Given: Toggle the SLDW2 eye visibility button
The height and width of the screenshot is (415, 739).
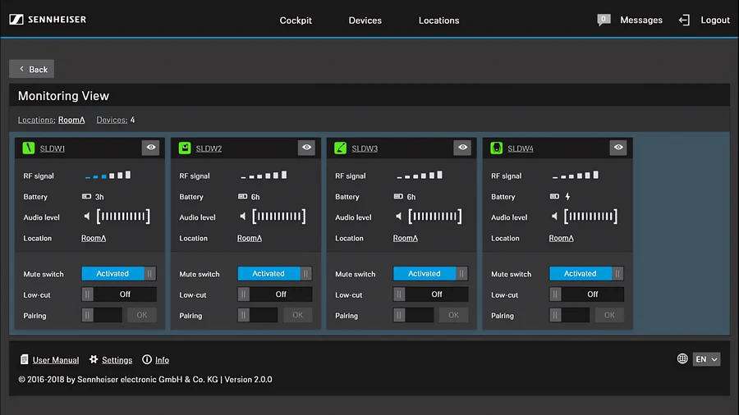Looking at the screenshot, I should tap(306, 148).
